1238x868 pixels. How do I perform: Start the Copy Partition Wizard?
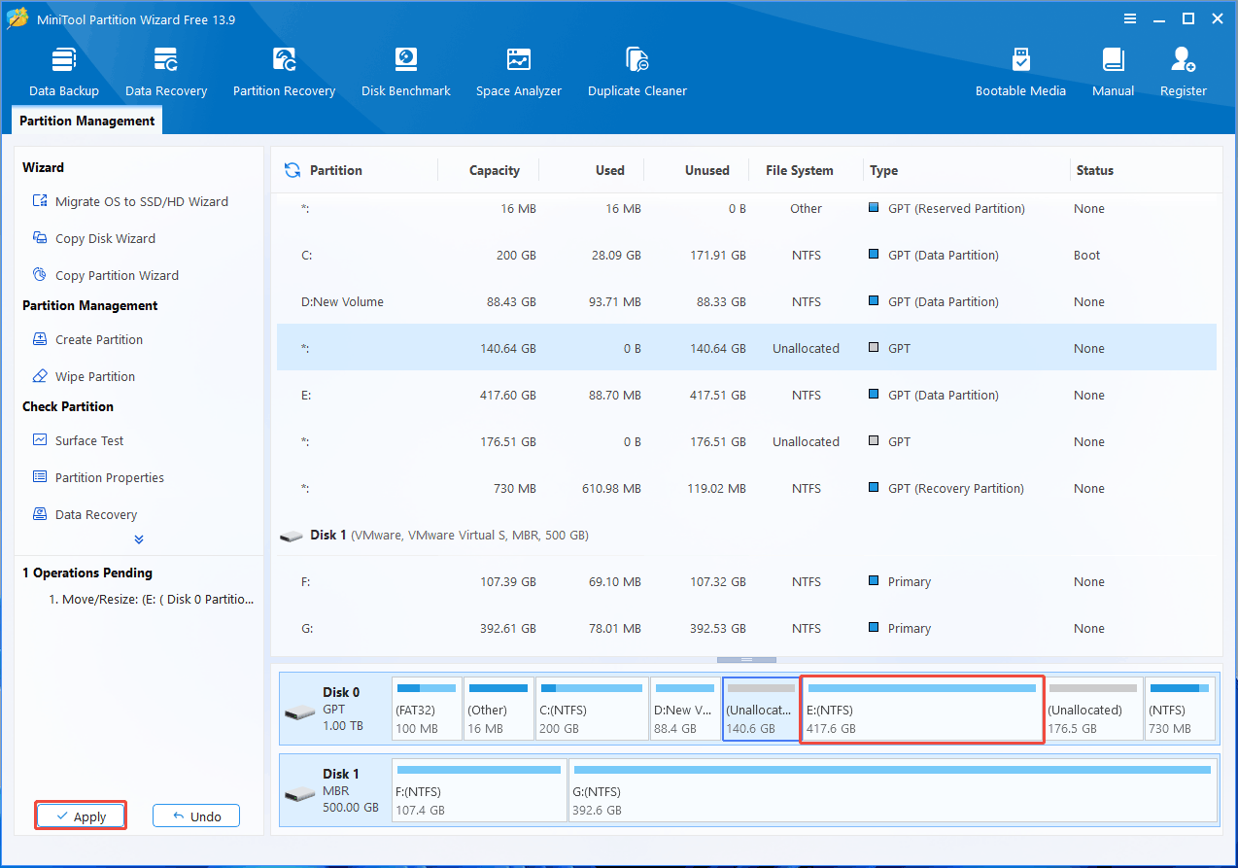[106, 276]
